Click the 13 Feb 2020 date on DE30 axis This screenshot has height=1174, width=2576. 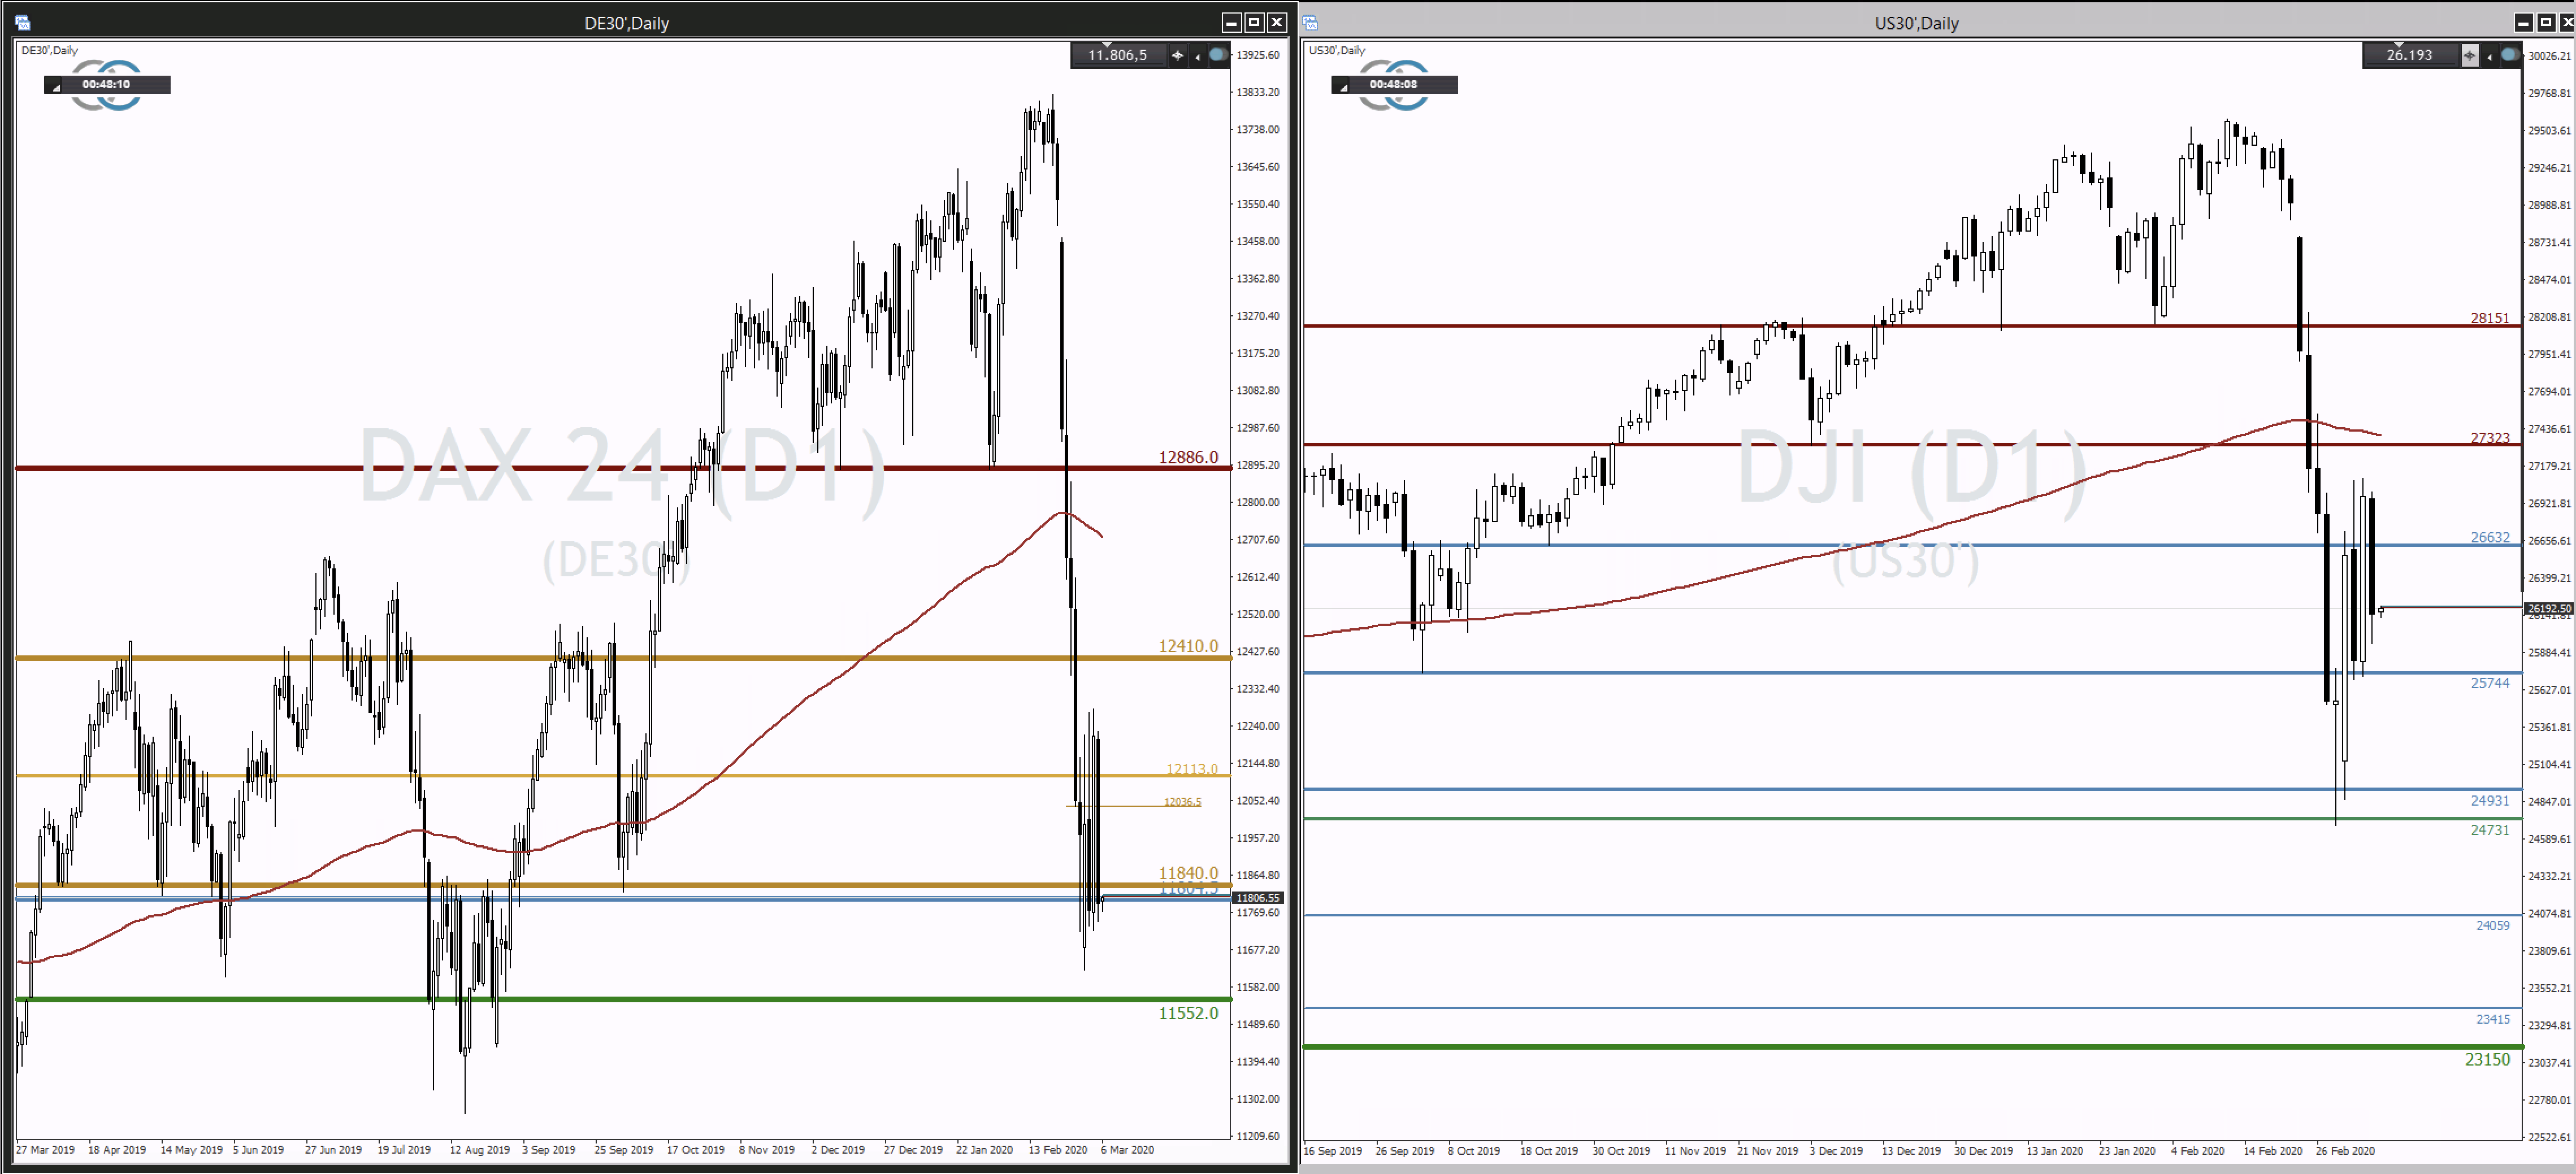click(x=1058, y=1150)
